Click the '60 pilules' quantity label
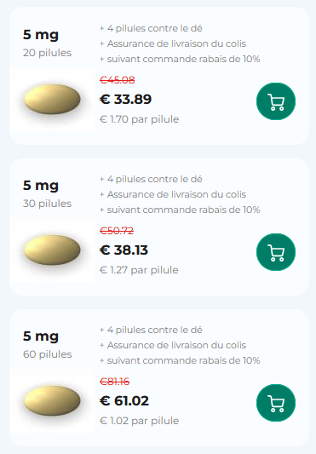The height and width of the screenshot is (454, 316). point(48,354)
